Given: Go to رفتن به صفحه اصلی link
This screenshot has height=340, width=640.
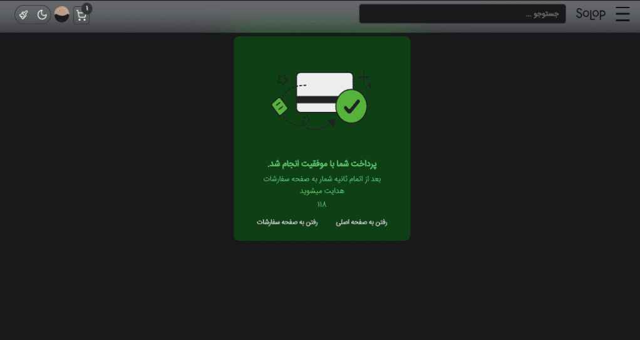Looking at the screenshot, I should (361, 222).
